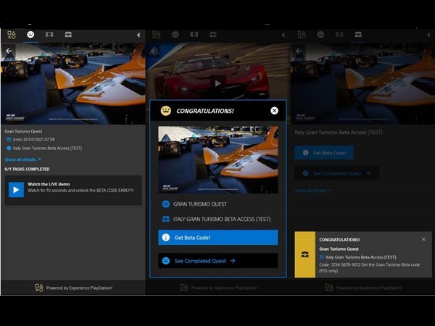Screen dimensions: 435x326
Task: Click the chest icon beside Italy beta access in dialog
Action: pos(166,219)
